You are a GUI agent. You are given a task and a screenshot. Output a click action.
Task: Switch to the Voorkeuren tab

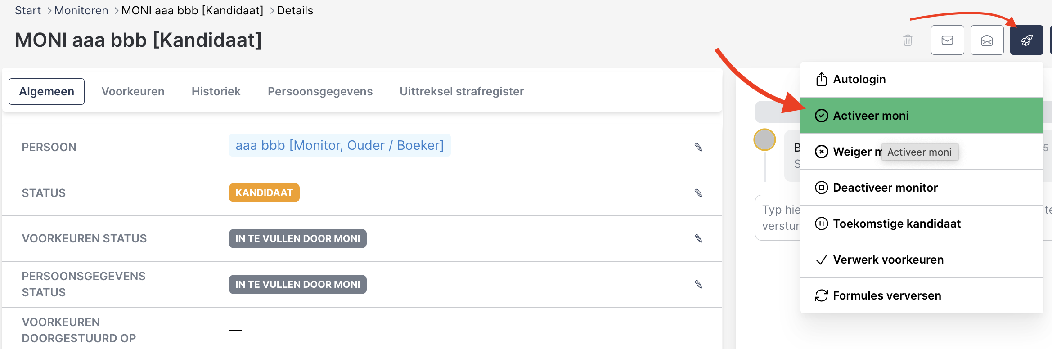[133, 91]
